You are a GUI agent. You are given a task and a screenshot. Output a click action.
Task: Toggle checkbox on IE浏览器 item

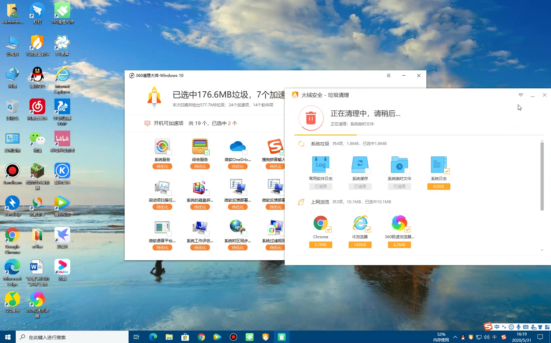368,229
